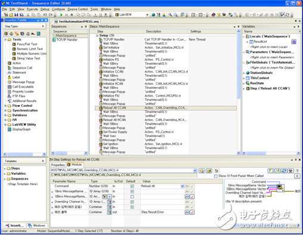The image size is (303, 235).
Task: Click the VI path input field
Action: click(x=122, y=171)
